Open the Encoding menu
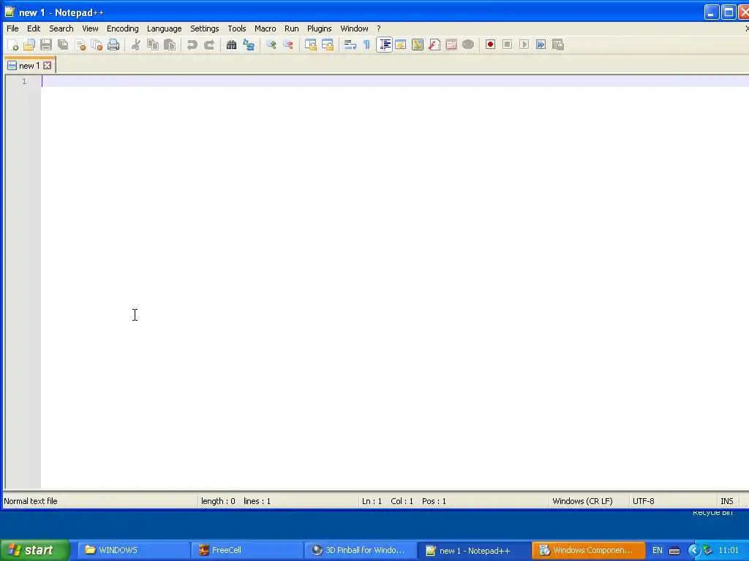 122,28
